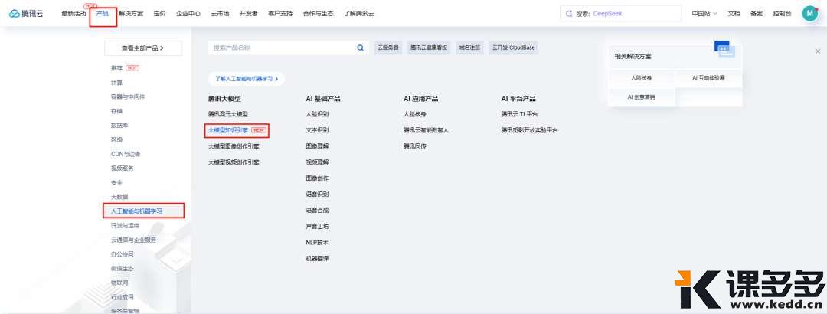Select the 办公协同 category
Screen dimensions: 827x314
point(122,253)
